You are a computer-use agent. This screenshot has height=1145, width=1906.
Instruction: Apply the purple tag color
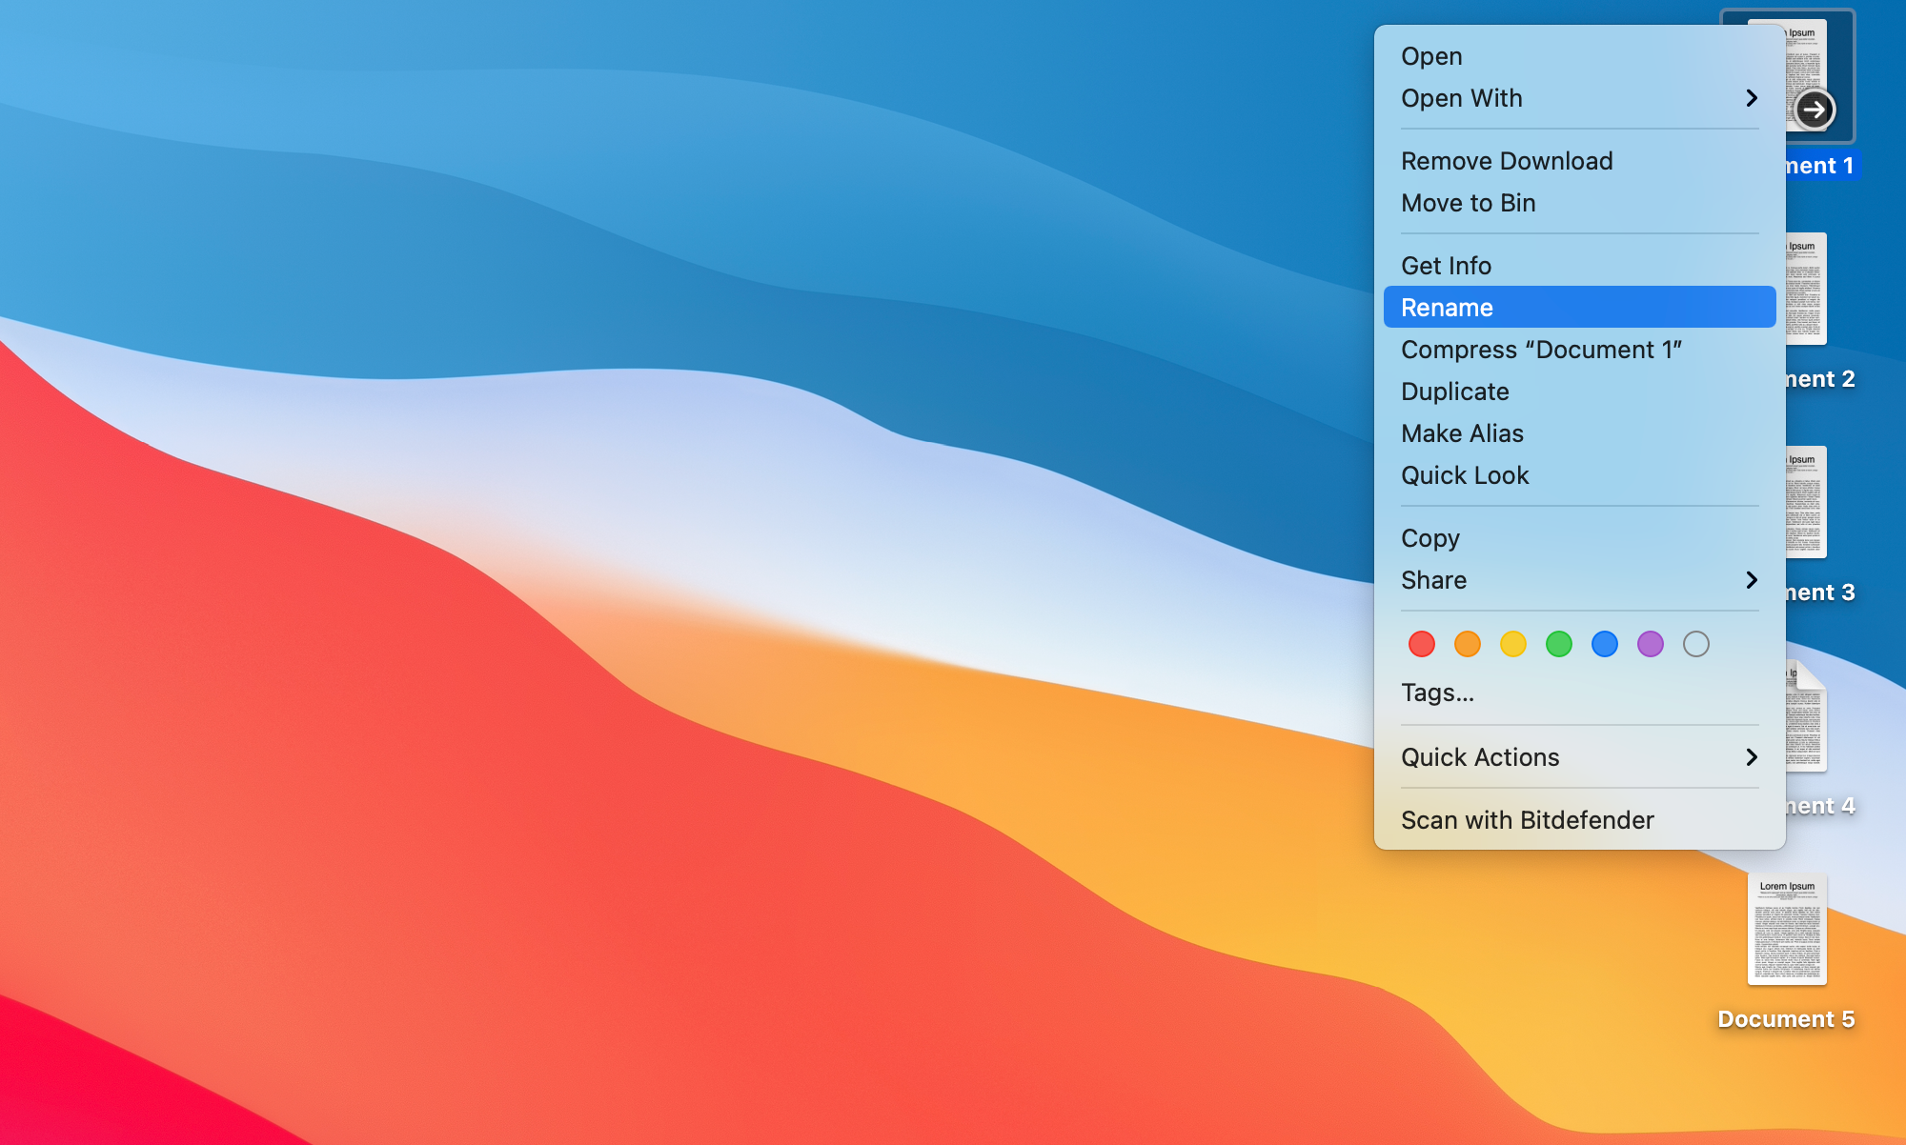1651,644
